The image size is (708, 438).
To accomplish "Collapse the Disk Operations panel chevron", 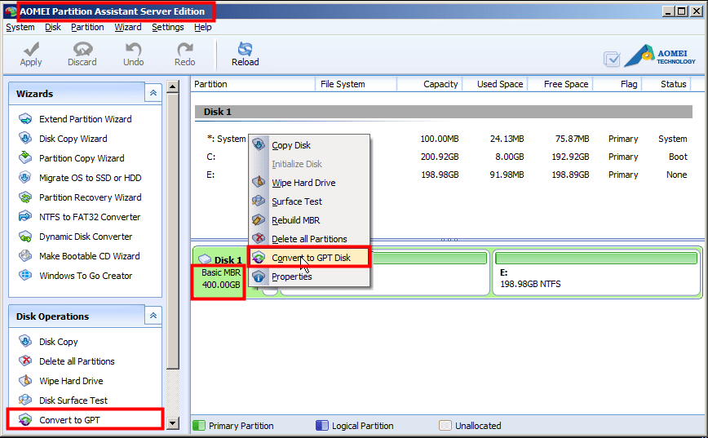I will pos(153,315).
